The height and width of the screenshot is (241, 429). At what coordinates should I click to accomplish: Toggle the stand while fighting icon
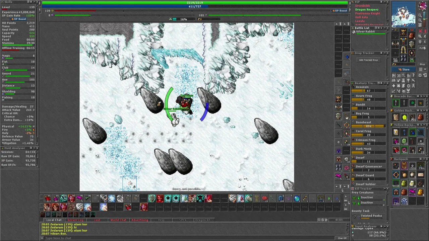click(x=425, y=31)
